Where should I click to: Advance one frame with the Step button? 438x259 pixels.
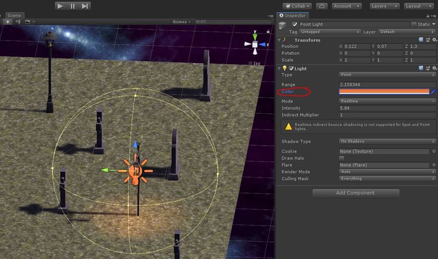coord(85,6)
